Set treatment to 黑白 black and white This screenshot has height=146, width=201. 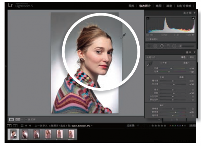pos(192,57)
